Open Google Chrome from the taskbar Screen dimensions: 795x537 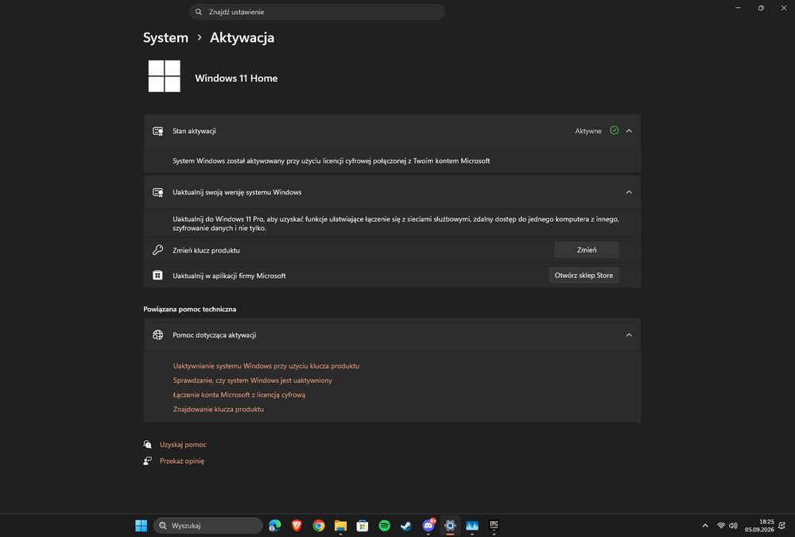(x=319, y=525)
